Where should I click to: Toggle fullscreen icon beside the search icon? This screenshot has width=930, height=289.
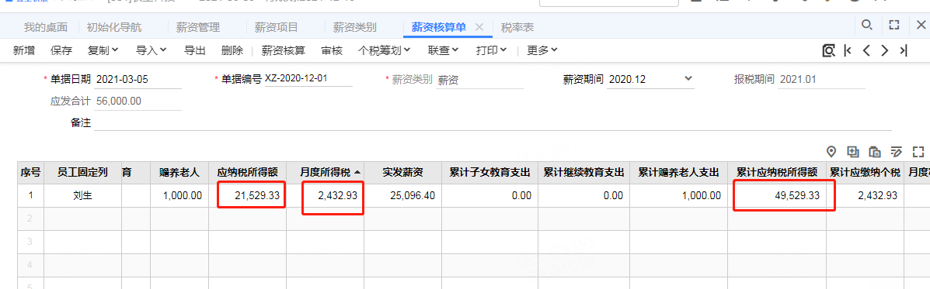point(893,25)
